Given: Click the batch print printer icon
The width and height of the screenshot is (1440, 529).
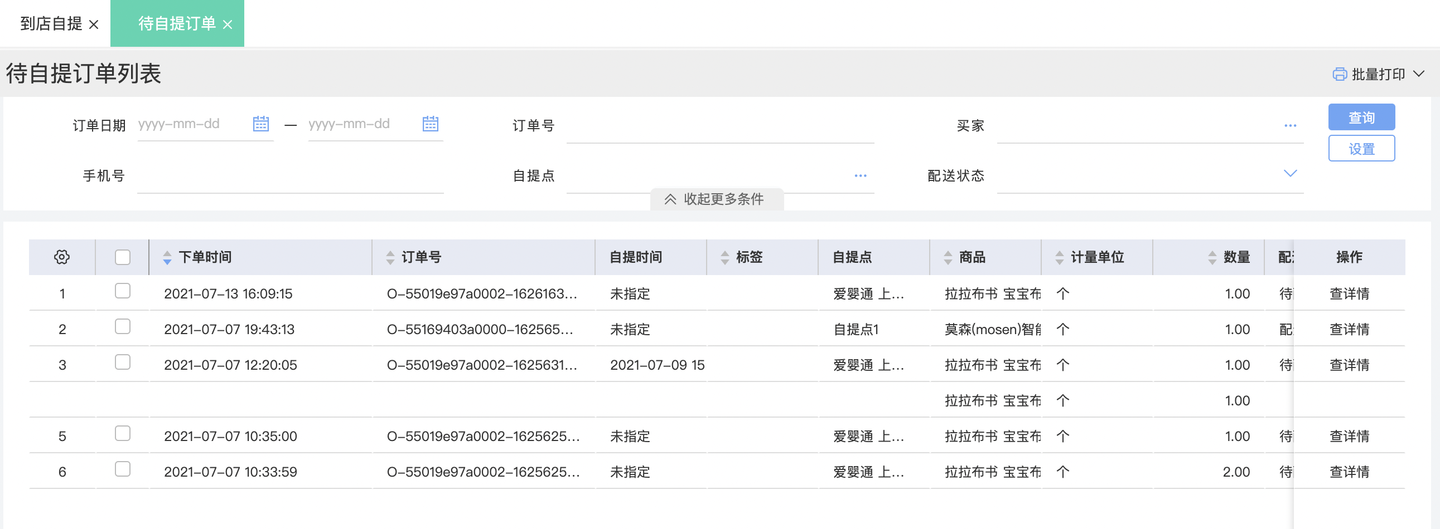Looking at the screenshot, I should [1340, 74].
